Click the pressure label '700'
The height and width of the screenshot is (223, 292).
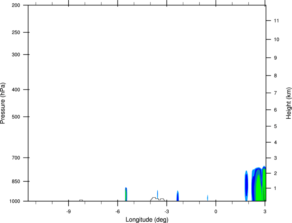tap(16, 158)
